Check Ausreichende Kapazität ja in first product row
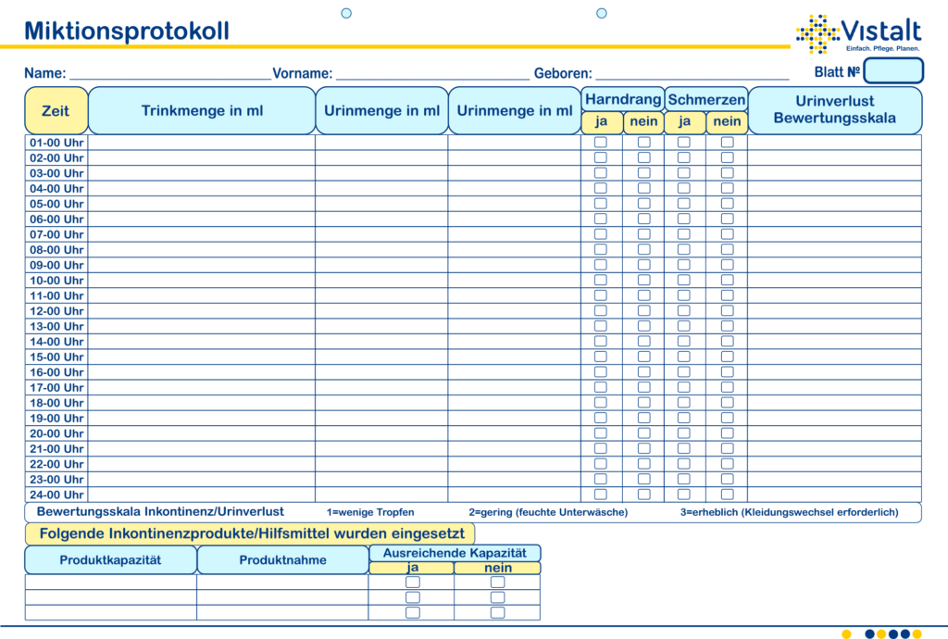This screenshot has height=639, width=948. point(413,582)
